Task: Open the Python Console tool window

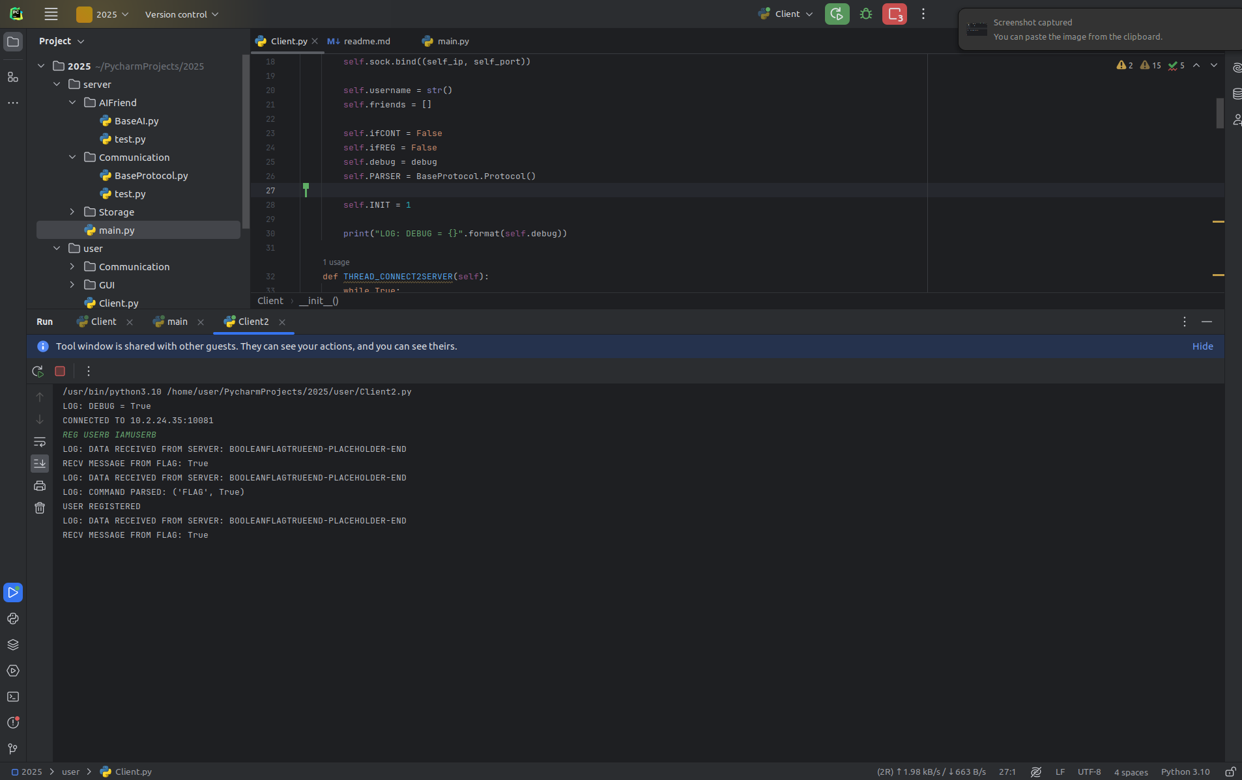Action: pyautogui.click(x=13, y=619)
